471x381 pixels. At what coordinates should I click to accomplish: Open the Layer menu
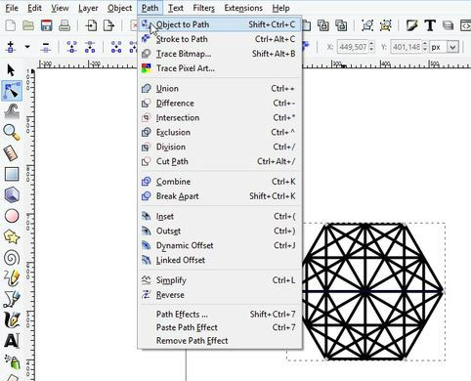coord(88,8)
